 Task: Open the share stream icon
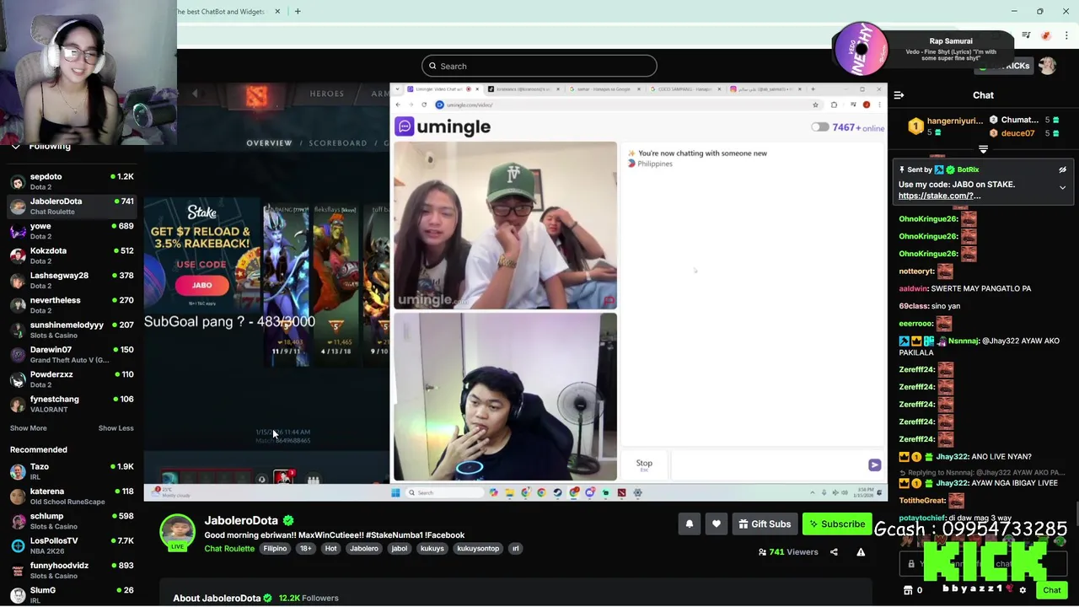[x=834, y=552]
